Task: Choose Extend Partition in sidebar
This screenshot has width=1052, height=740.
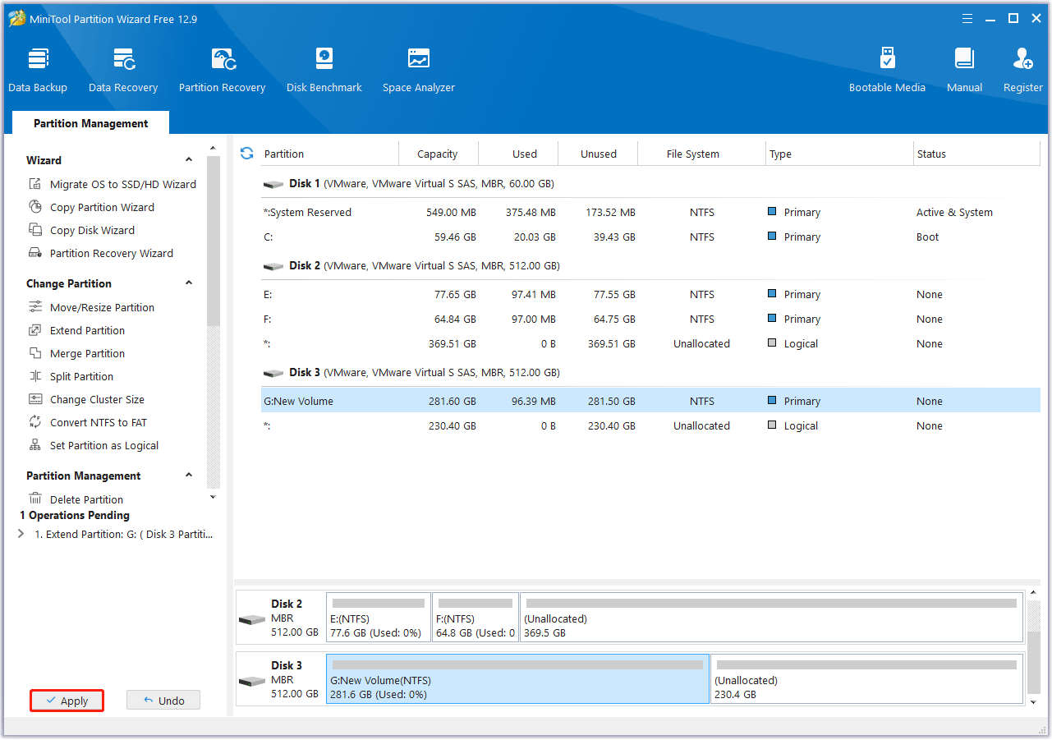Action: tap(77, 330)
